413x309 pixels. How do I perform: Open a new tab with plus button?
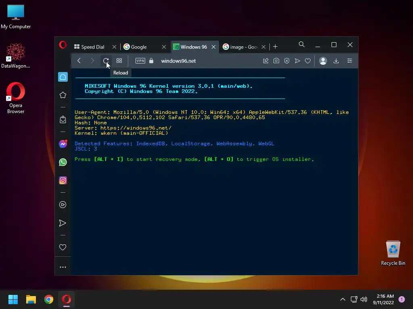coord(275,47)
